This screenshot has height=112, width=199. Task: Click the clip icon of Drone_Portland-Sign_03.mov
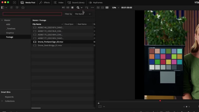[x=35, y=42]
